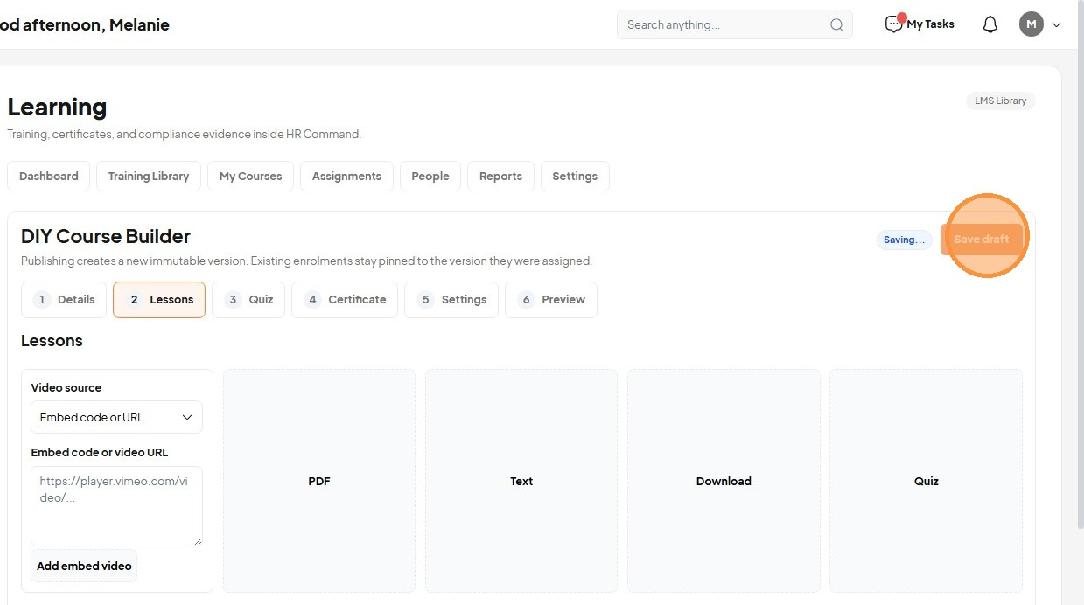Switch to the Assignments tab

(346, 176)
